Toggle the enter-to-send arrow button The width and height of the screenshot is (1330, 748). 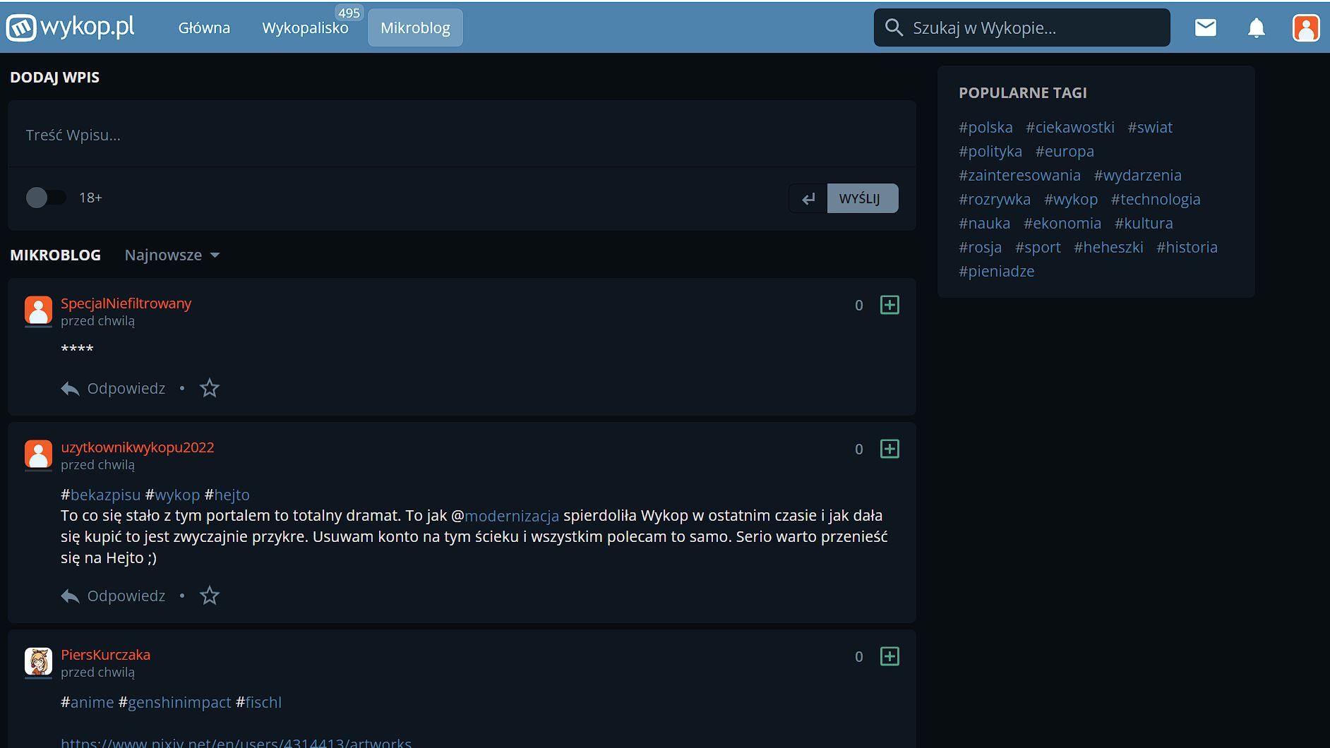point(808,198)
